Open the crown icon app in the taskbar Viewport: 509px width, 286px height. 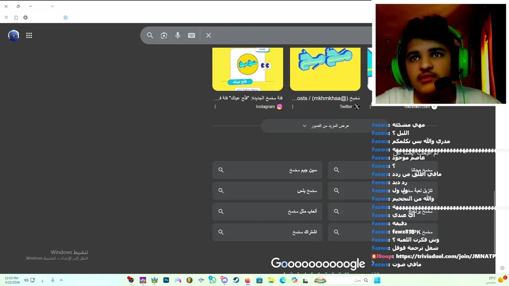point(154,280)
